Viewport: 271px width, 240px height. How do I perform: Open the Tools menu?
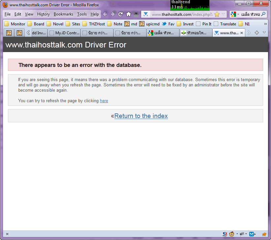pyautogui.click(x=82, y=14)
